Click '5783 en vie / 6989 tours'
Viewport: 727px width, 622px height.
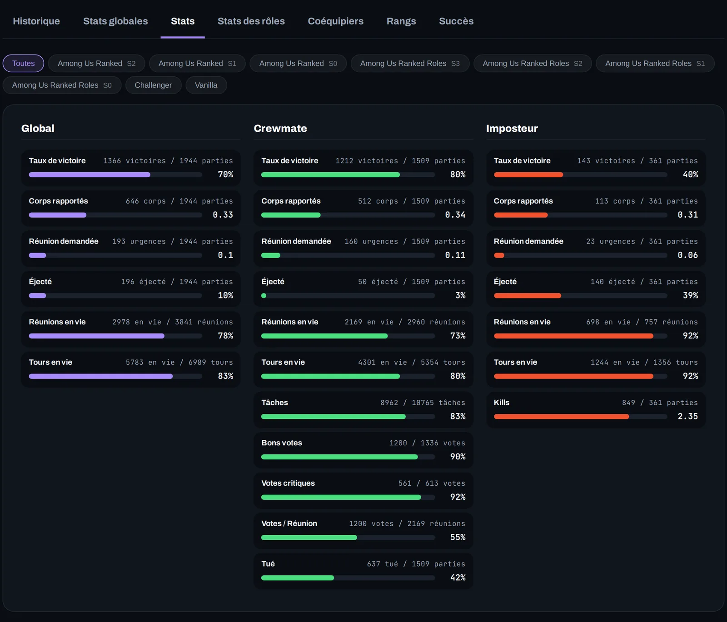click(x=179, y=363)
